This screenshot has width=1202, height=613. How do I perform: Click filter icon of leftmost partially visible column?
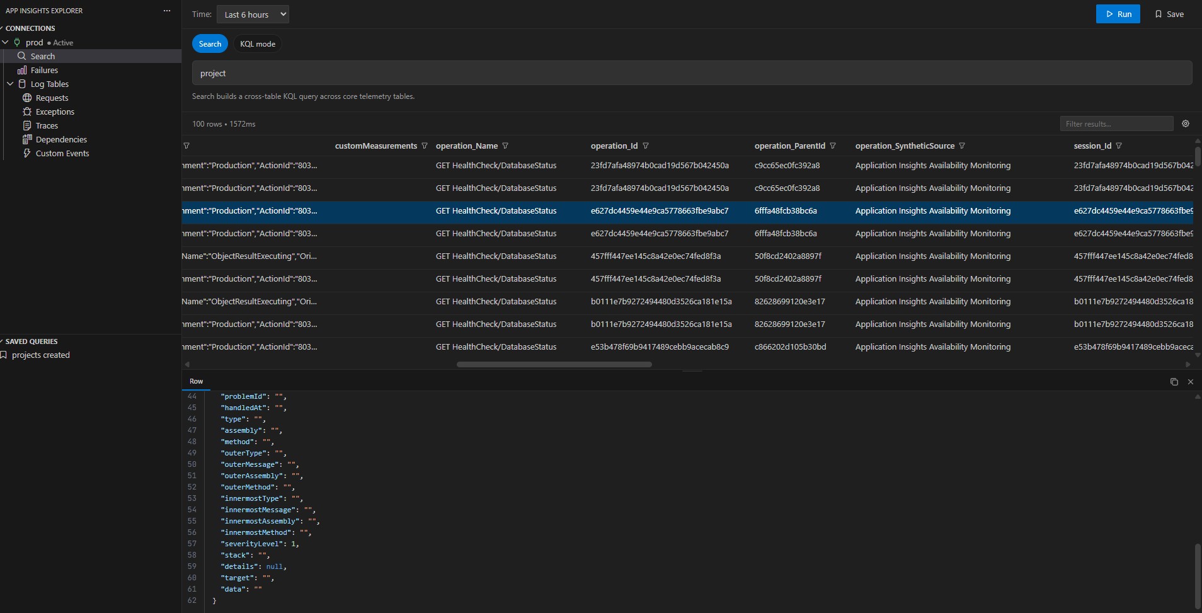tap(186, 146)
